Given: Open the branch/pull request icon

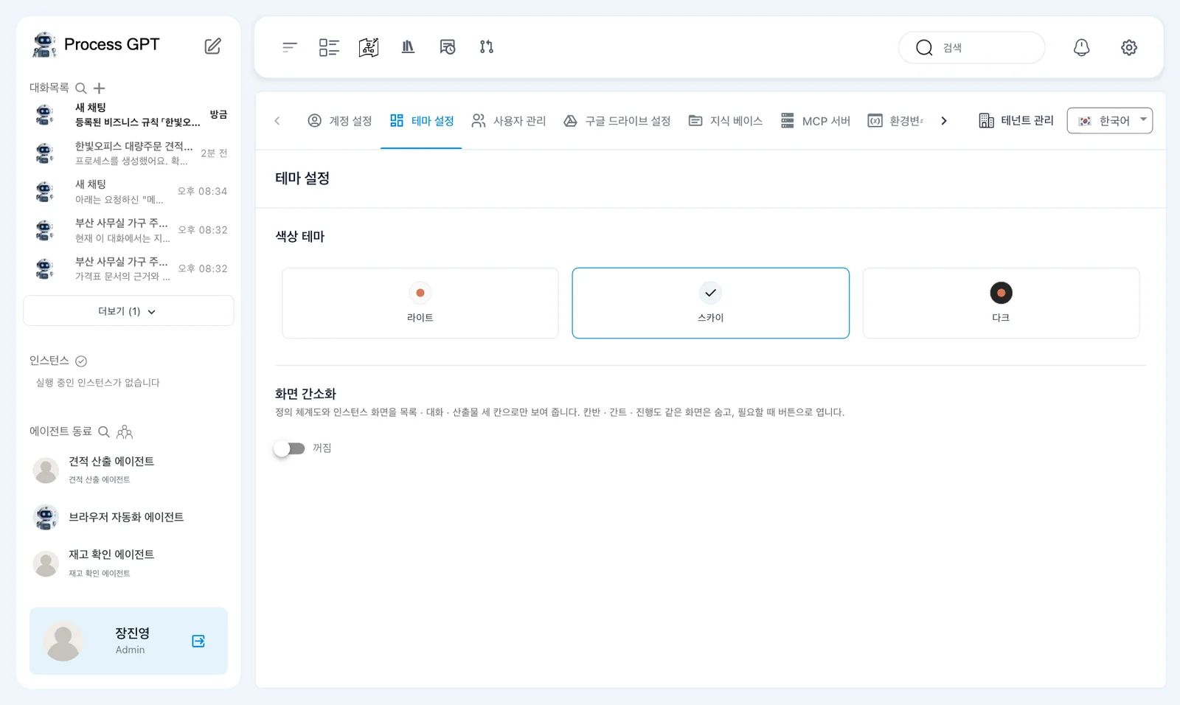Looking at the screenshot, I should coord(487,47).
